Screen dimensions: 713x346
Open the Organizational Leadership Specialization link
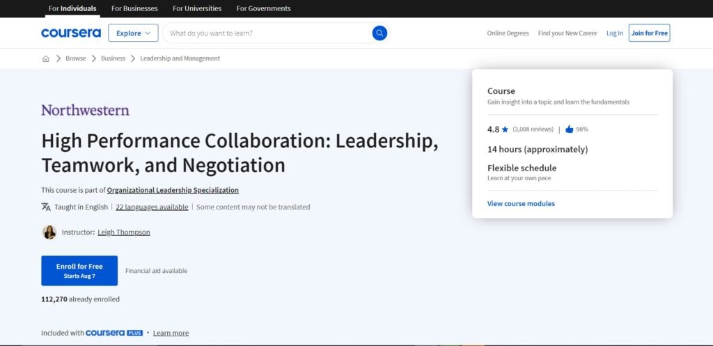(x=173, y=190)
